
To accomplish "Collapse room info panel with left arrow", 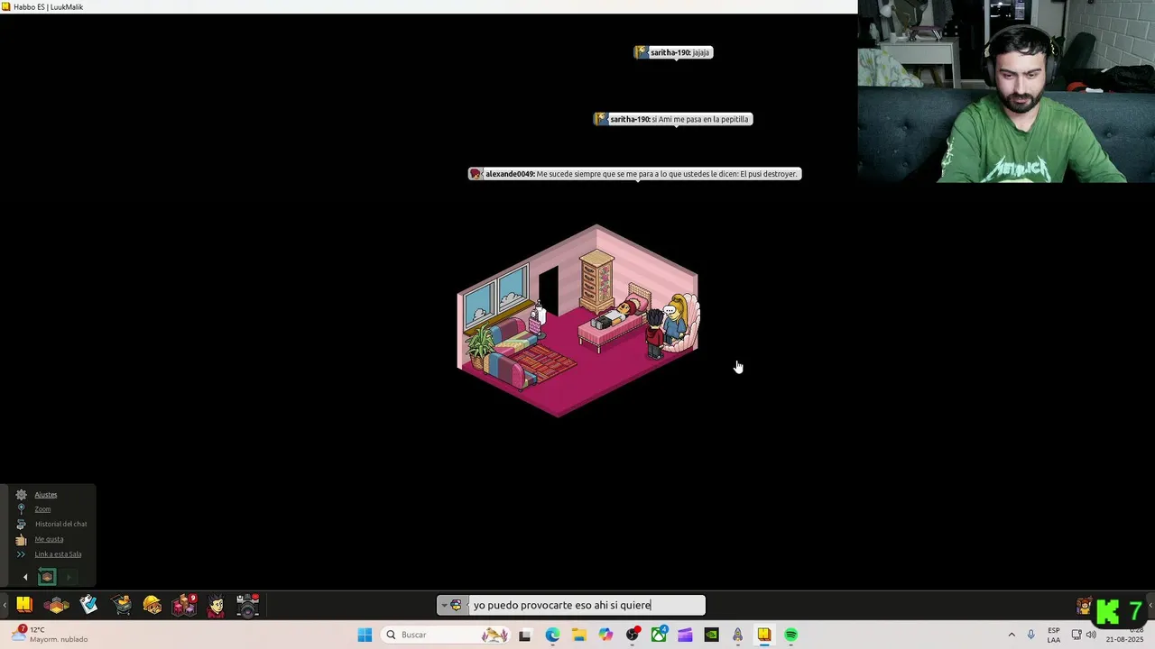I will [x=25, y=577].
